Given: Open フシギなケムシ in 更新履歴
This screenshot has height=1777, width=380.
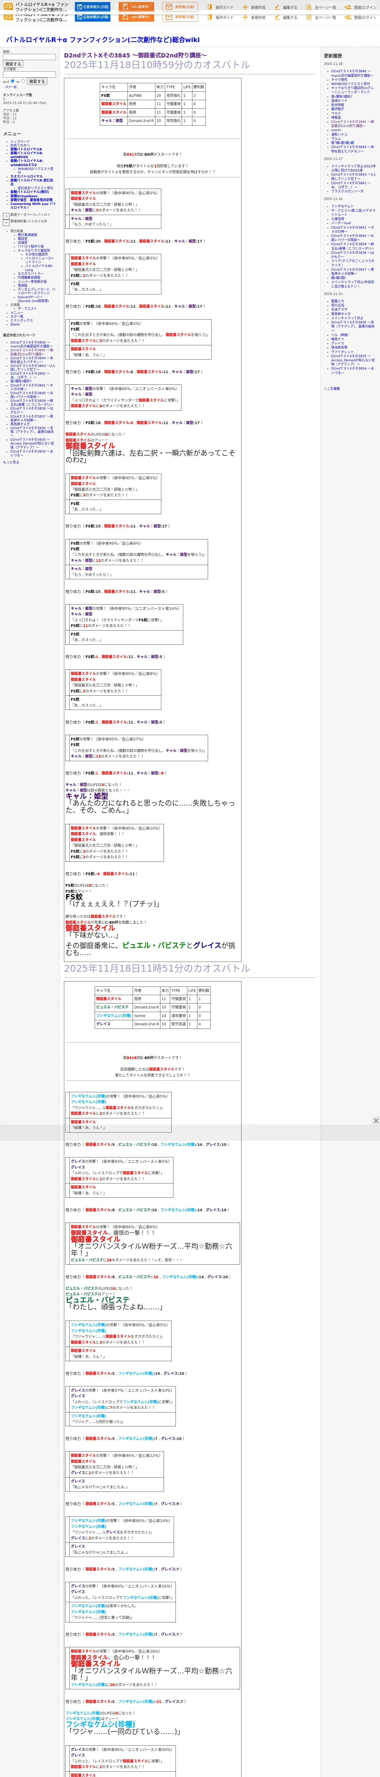Looking at the screenshot, I should pyautogui.click(x=342, y=206).
